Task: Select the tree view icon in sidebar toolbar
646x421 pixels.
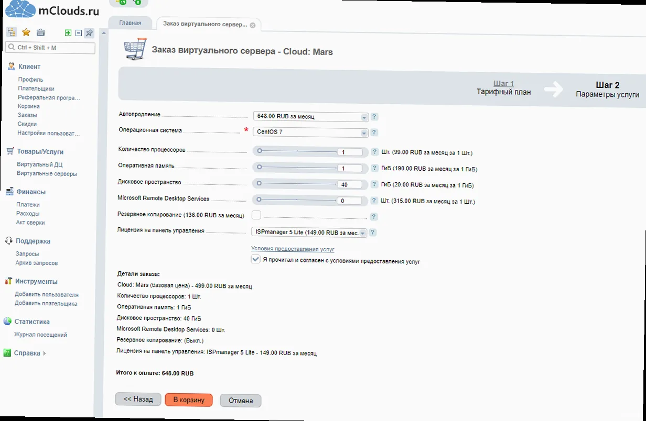Action: click(11, 31)
